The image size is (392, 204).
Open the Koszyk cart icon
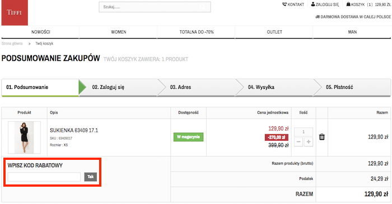click(348, 4)
